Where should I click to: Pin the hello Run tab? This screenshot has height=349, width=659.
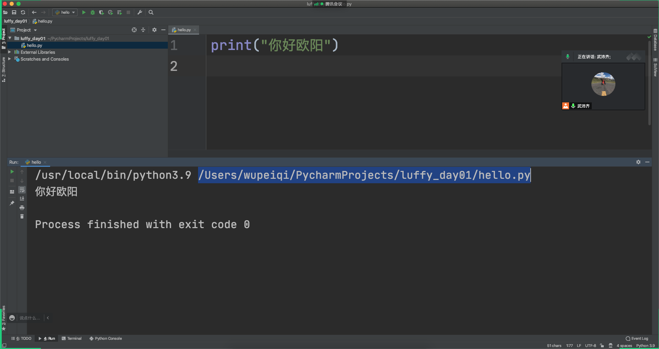pyautogui.click(x=12, y=203)
